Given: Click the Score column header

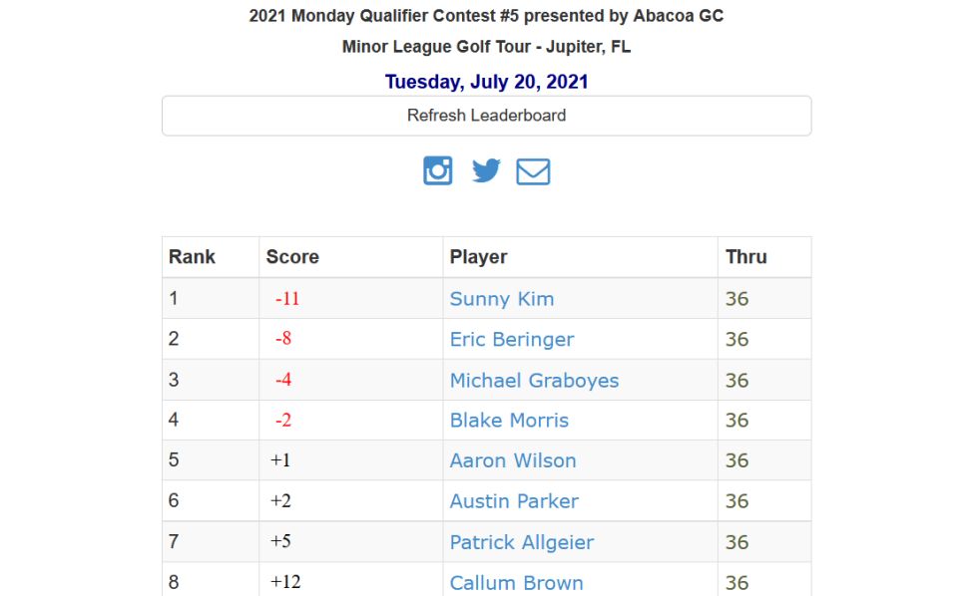Looking at the screenshot, I should 292,256.
